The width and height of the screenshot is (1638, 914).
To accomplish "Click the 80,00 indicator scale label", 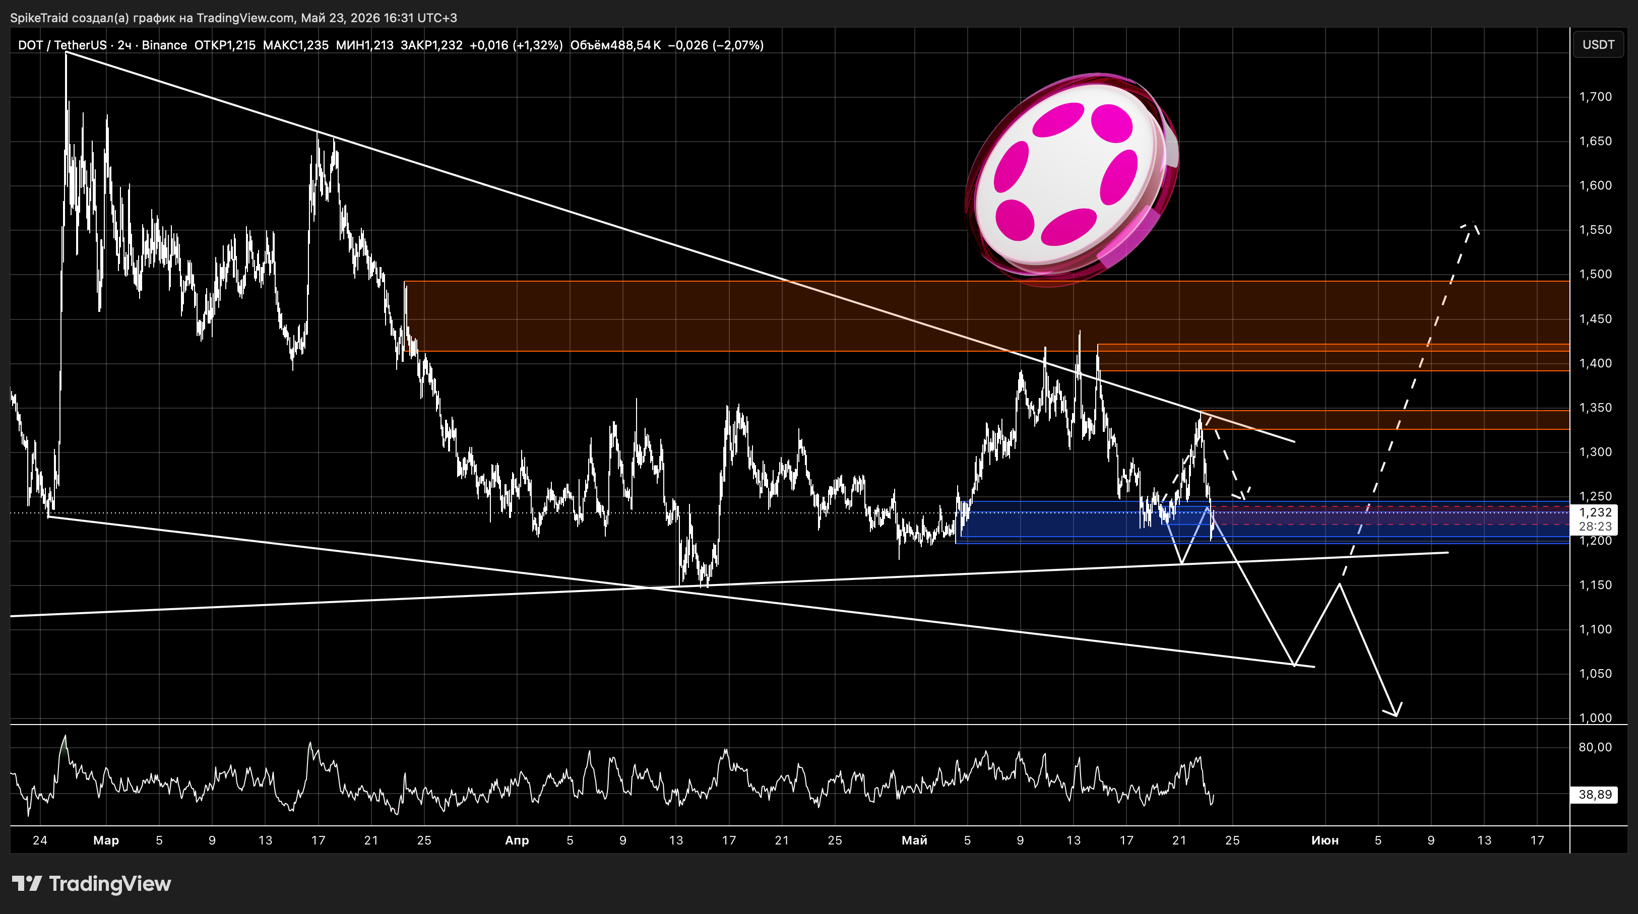I will click(x=1595, y=747).
